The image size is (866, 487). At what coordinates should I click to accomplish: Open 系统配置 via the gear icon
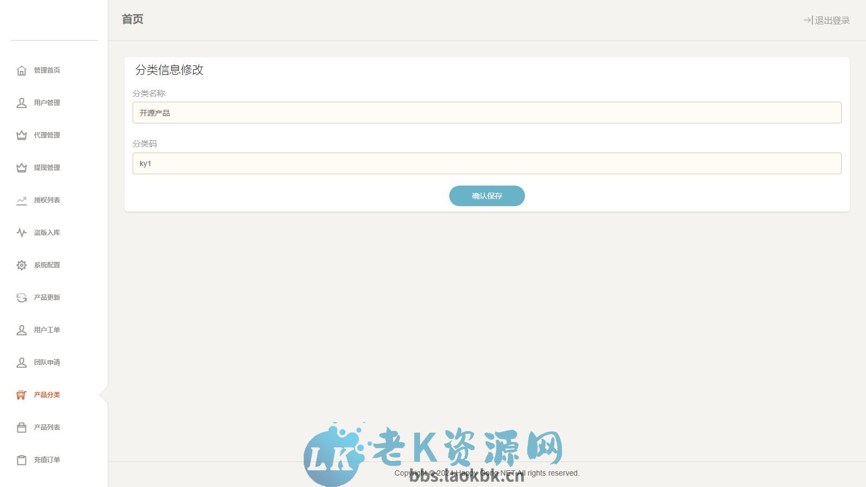pyautogui.click(x=21, y=265)
